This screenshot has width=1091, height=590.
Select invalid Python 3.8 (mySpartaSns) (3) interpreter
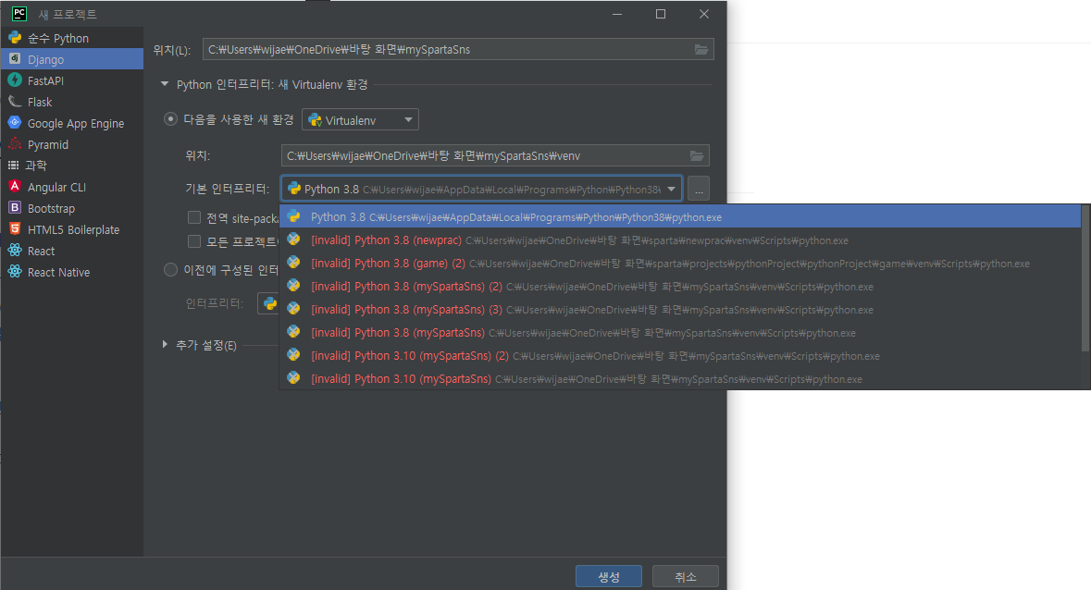(x=680, y=309)
